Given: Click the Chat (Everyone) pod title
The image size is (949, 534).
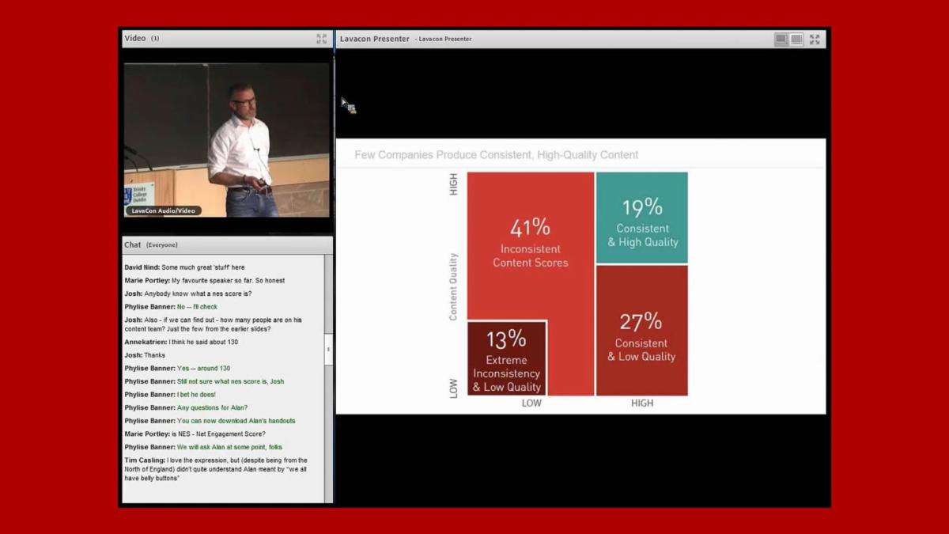Looking at the screenshot, I should pos(151,245).
